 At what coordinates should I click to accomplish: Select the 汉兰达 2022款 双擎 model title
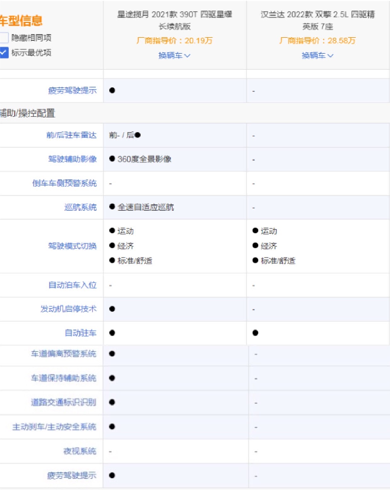coord(317,20)
